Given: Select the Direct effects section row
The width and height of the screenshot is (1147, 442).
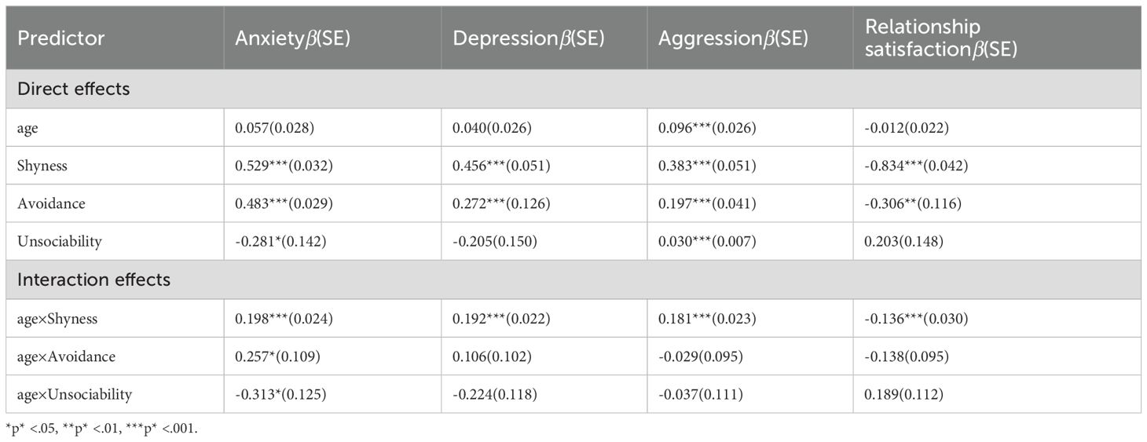Looking at the screenshot, I should click(x=73, y=89).
